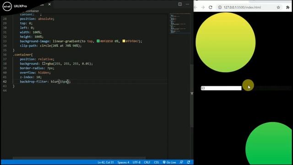The height and width of the screenshot is (165, 293).
Task: Click the editor vertical scrollbar
Action: click(192, 95)
